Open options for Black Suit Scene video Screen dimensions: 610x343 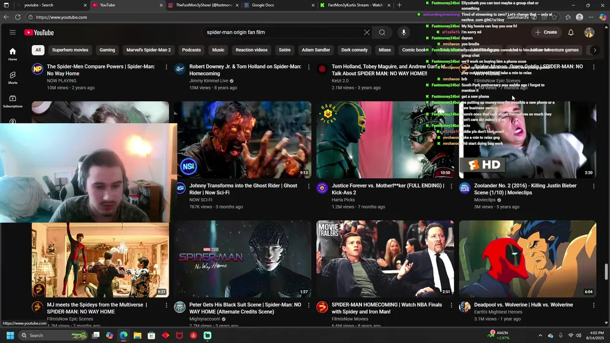[309, 305]
